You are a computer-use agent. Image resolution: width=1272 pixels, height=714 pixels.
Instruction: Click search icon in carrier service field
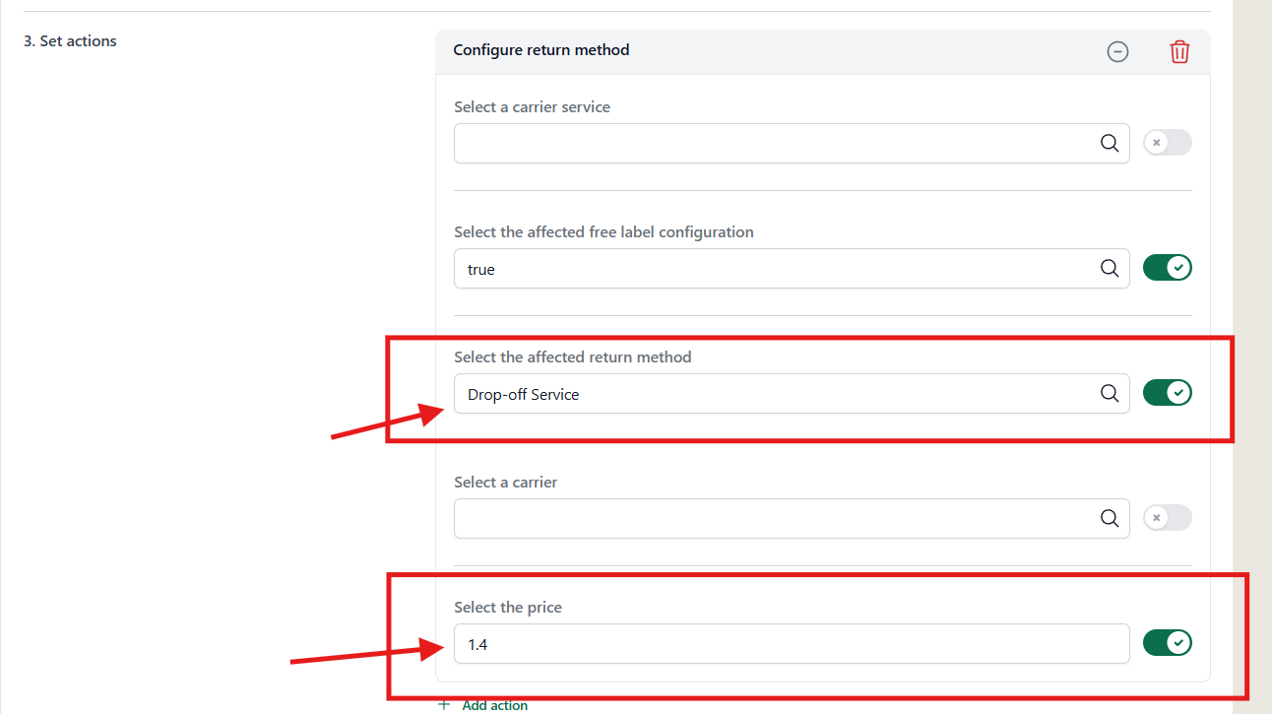[1110, 143]
